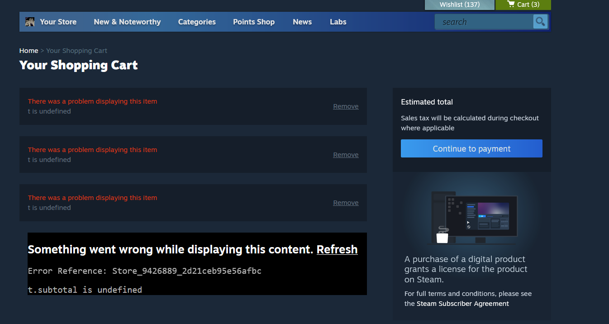Open the Steam Subscriber Agreement link
Screen dimensions: 609x324
coord(462,304)
